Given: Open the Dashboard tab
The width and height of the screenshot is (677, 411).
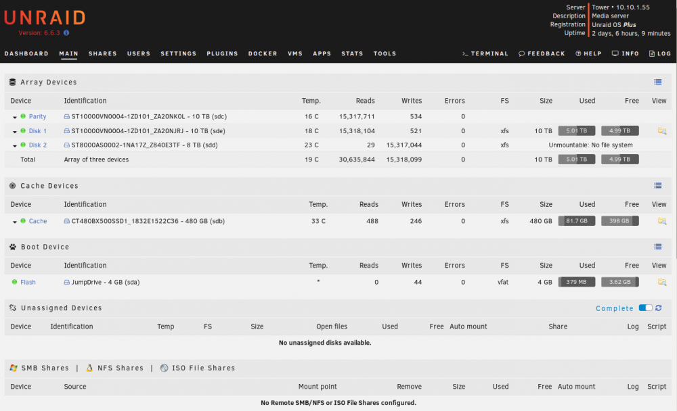Looking at the screenshot, I should [26, 53].
